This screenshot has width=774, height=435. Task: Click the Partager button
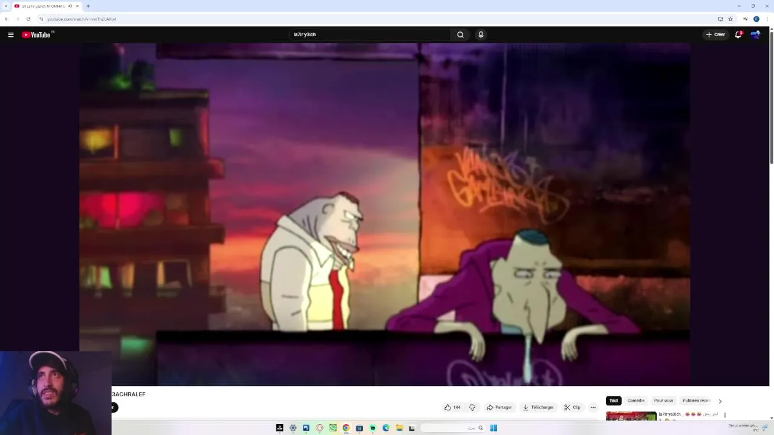click(x=499, y=407)
